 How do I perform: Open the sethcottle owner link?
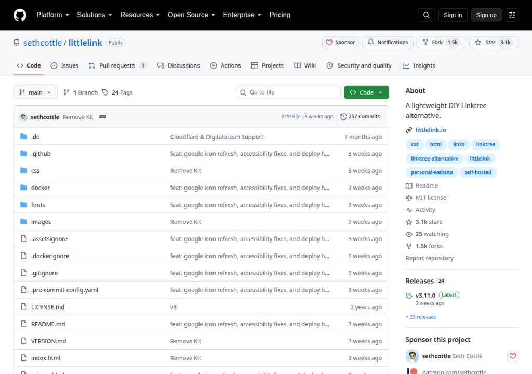tap(43, 43)
